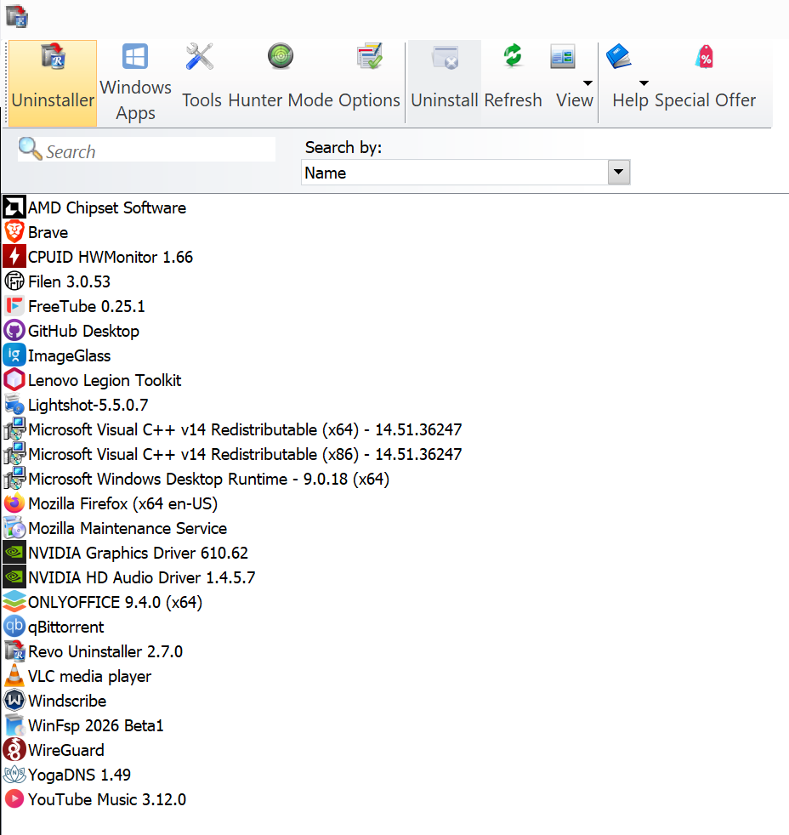Open the Tools wrench icon
The image size is (789, 835).
(x=200, y=56)
